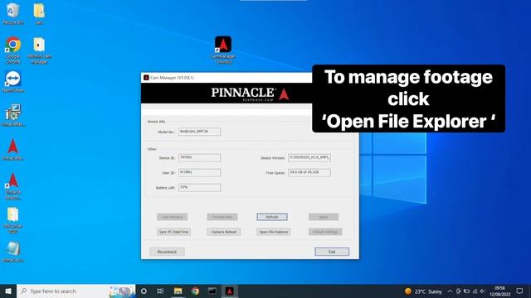The width and height of the screenshot is (531, 298).
Task: Open the folder icon next to Google Chrome
Action: (39, 50)
